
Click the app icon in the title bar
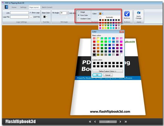(x=3, y=3)
